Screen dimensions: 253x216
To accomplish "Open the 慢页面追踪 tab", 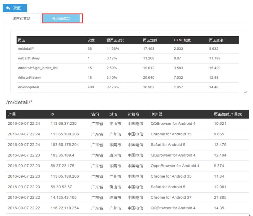I will tap(61, 19).
